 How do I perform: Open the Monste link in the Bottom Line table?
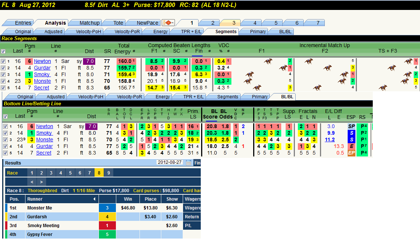point(44,140)
